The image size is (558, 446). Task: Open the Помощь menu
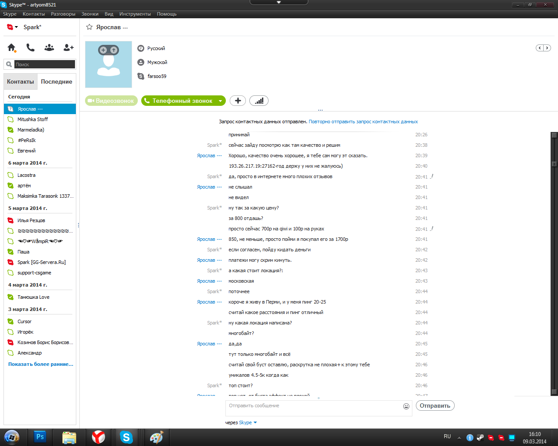coord(167,14)
